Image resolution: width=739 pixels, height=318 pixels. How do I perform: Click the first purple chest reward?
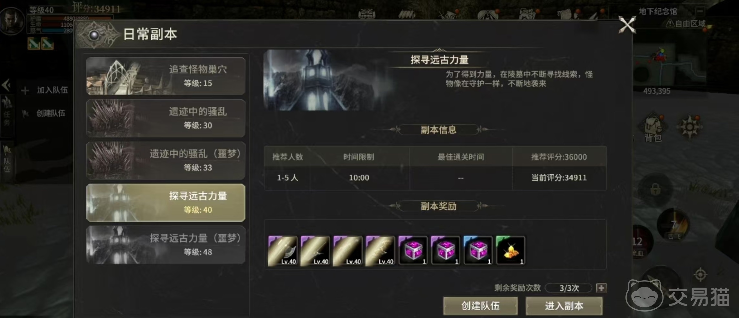tap(413, 251)
